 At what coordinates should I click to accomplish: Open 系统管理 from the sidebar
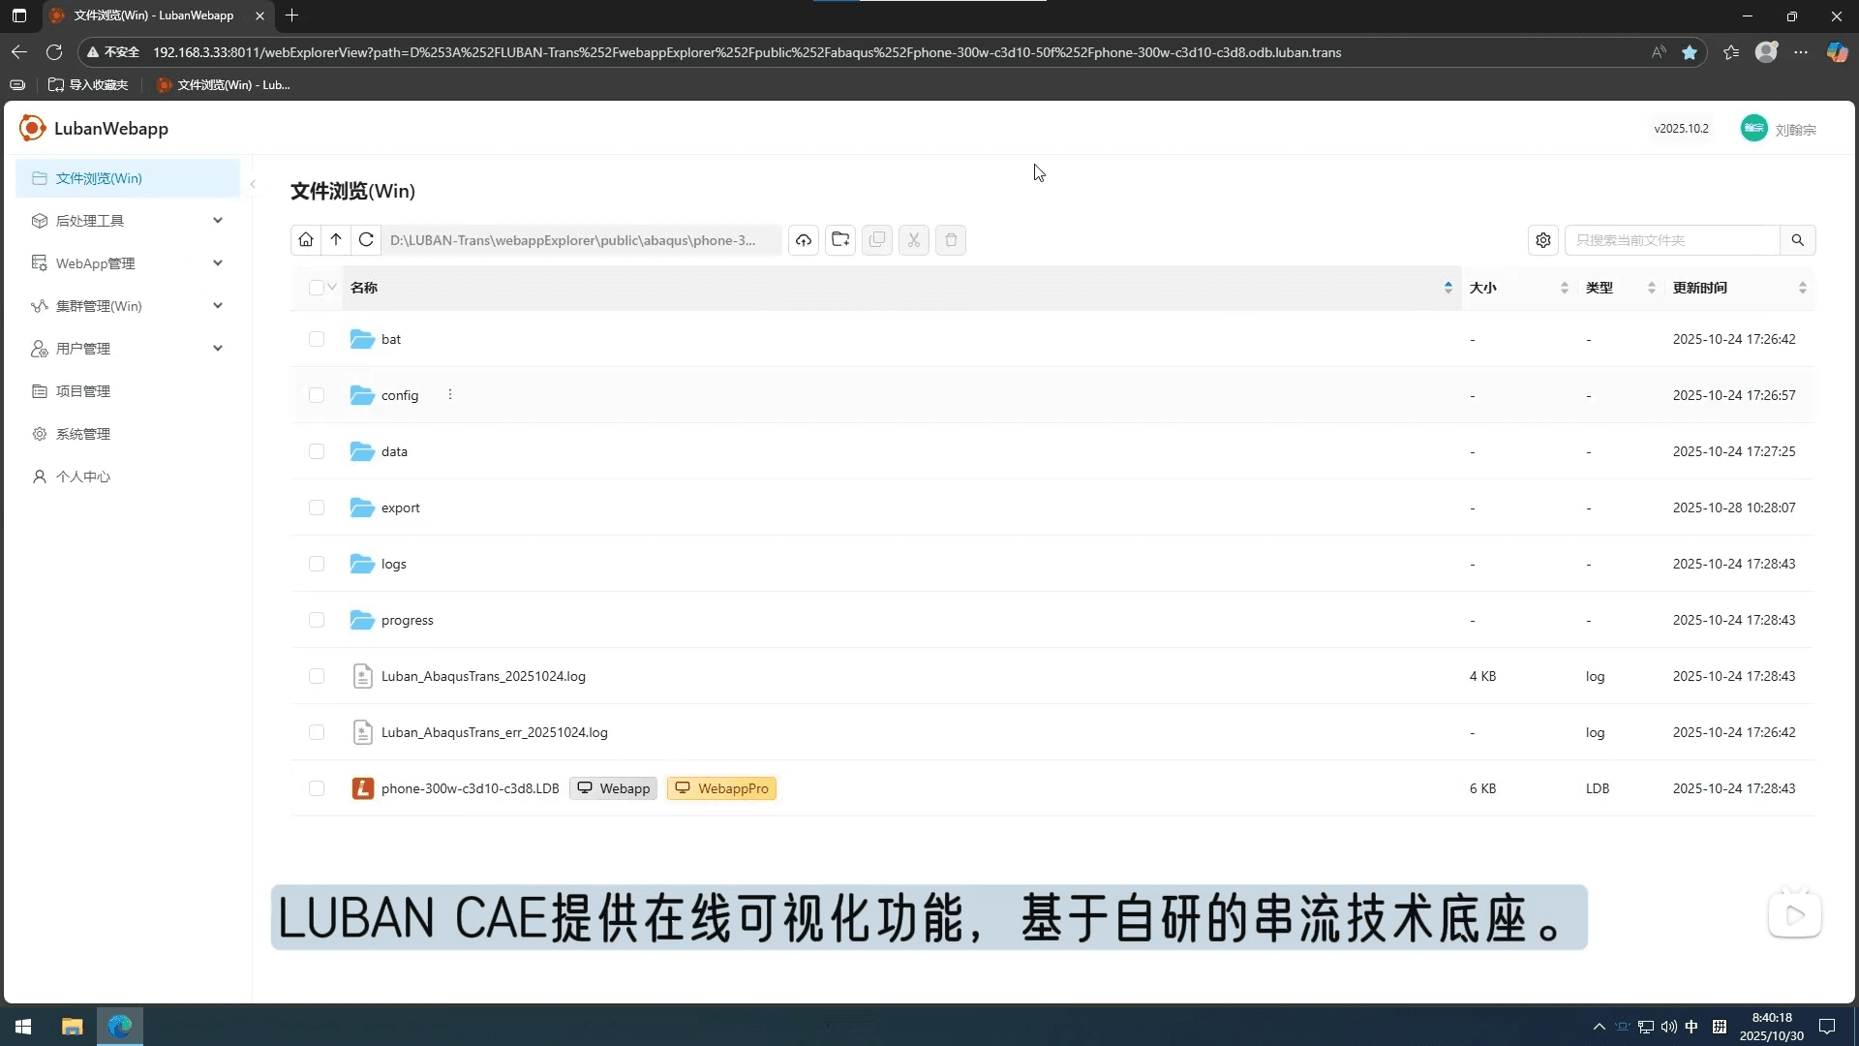coord(83,434)
